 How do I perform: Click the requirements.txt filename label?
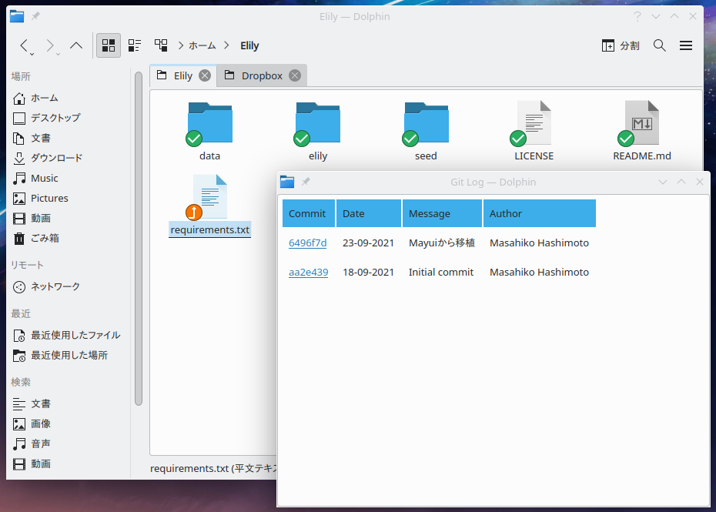coord(209,229)
